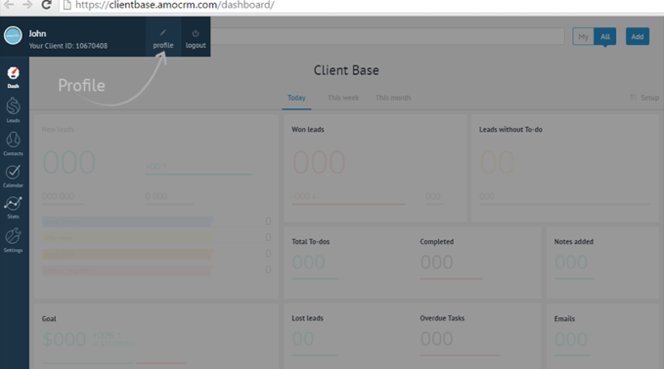Switch to the This week tab
664x369 pixels.
(x=343, y=98)
